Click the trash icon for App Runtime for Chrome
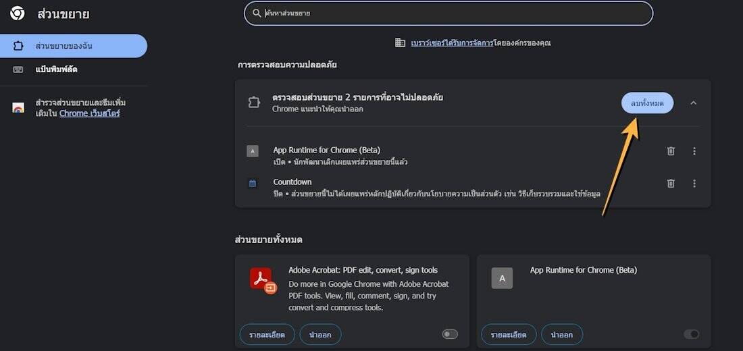Screen dimensions: 743x351 tap(671, 151)
